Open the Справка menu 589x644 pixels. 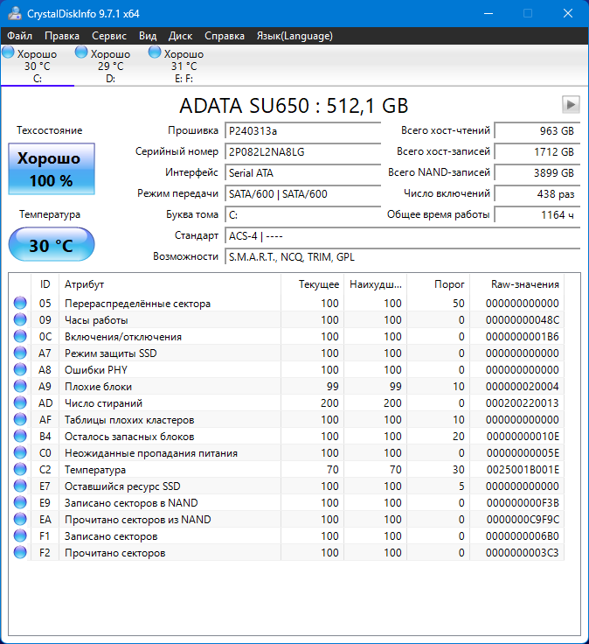225,36
